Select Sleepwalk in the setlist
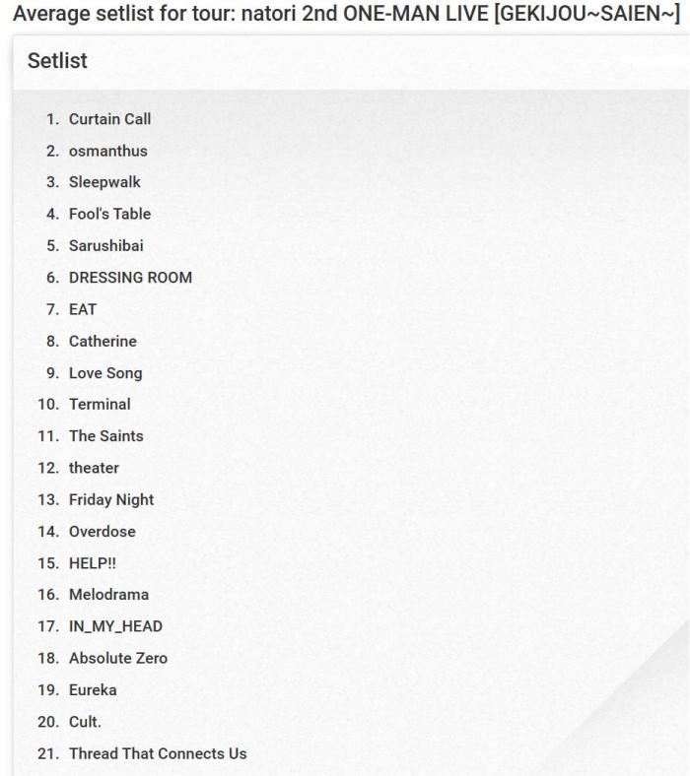 (104, 182)
